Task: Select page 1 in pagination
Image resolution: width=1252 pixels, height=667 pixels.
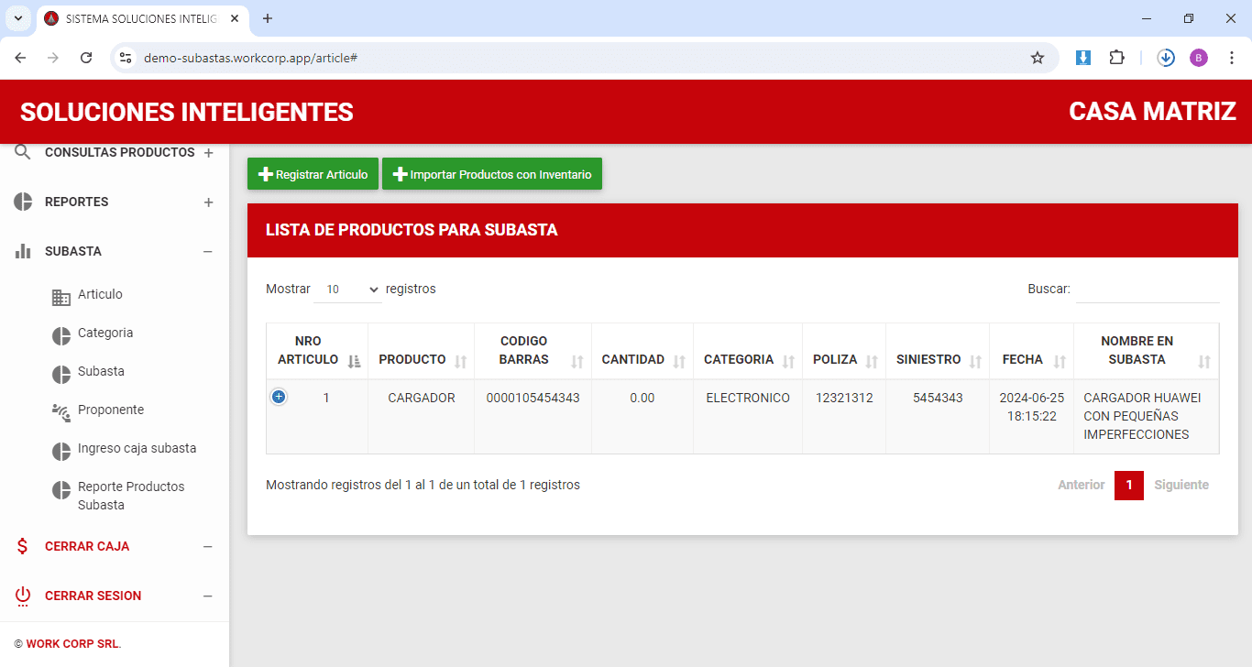Action: [1129, 485]
